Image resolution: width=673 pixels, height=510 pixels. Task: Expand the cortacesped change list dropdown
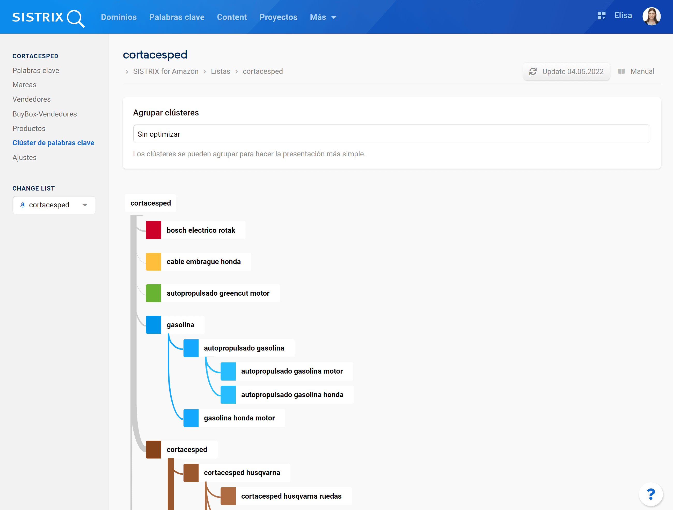pos(85,205)
